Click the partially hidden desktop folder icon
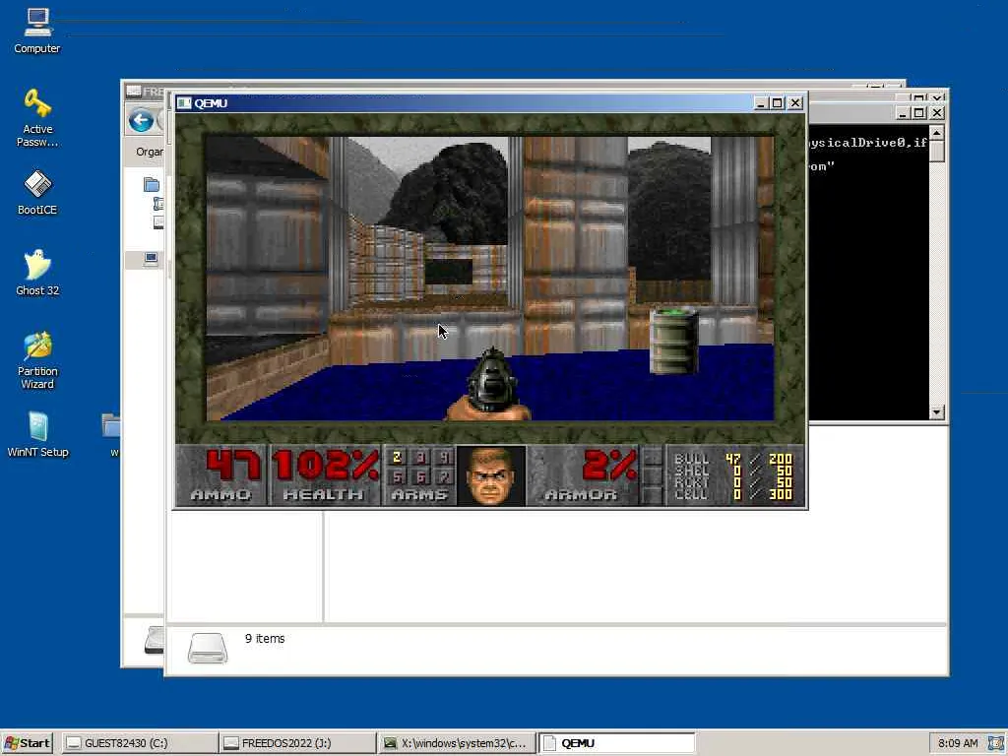 [110, 427]
